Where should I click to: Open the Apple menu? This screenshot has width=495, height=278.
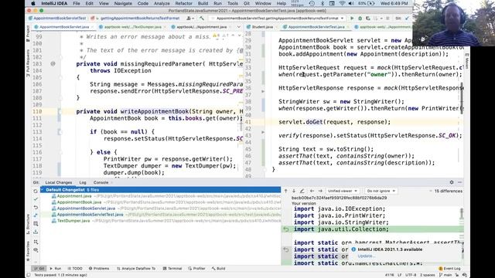point(33,3)
